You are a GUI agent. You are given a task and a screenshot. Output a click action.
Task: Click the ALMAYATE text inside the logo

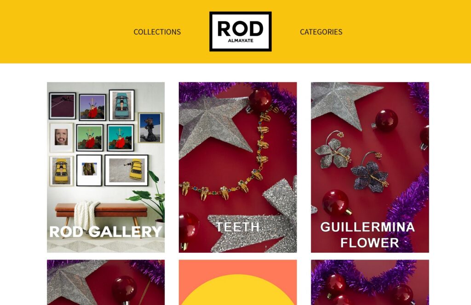pos(240,40)
